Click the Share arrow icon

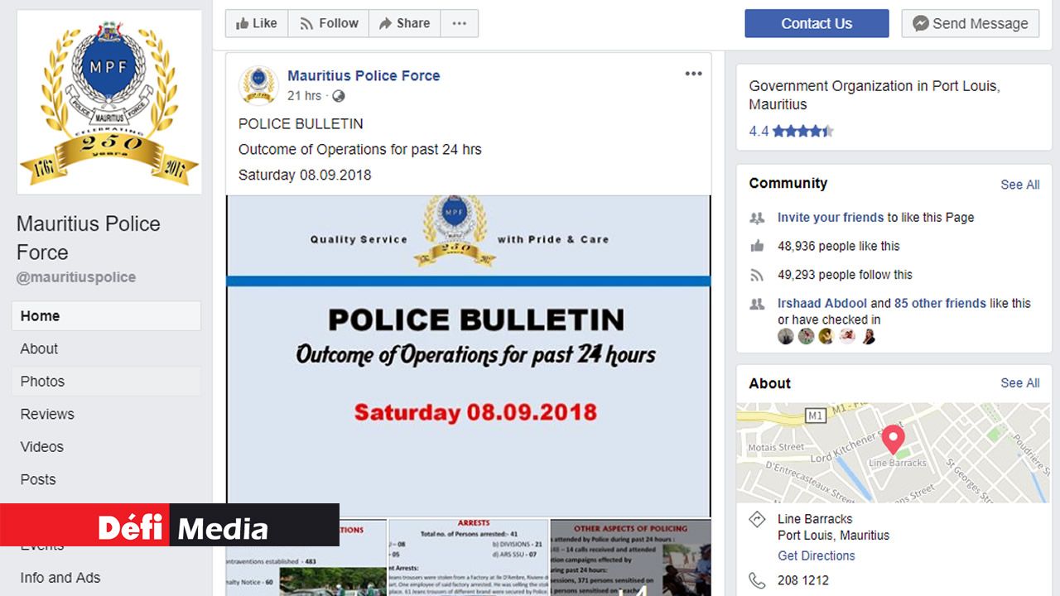(x=386, y=23)
